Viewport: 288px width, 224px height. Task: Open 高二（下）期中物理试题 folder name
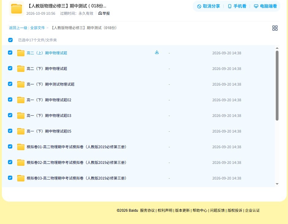click(47, 69)
